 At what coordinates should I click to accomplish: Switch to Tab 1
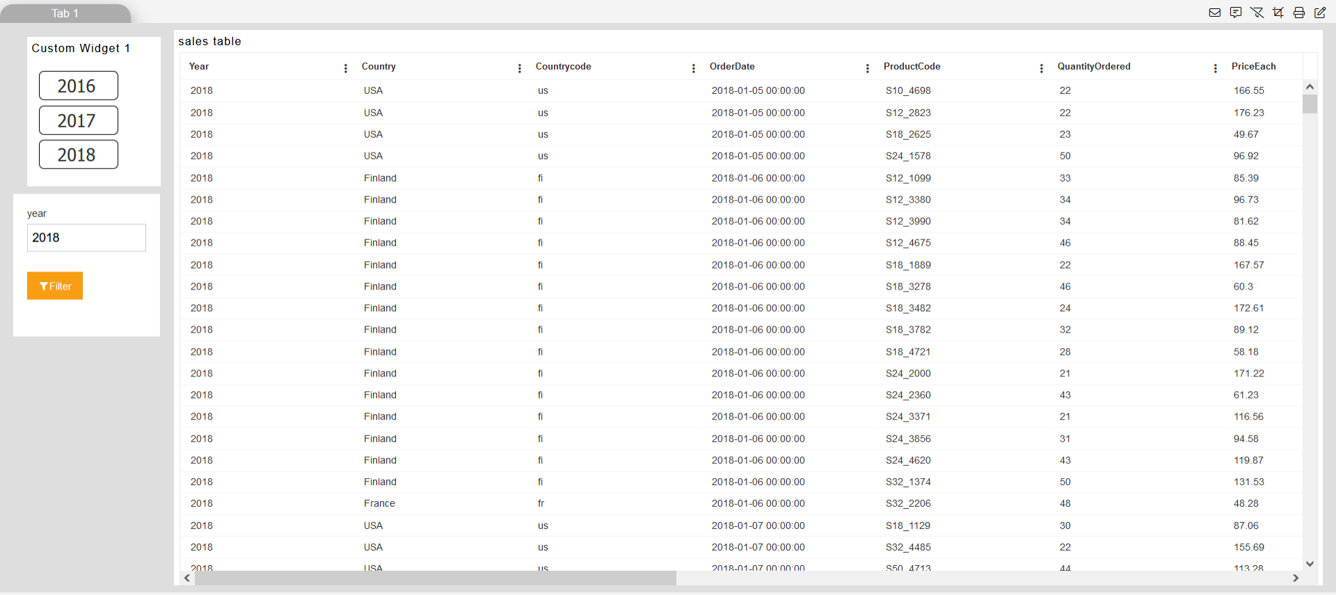coord(65,13)
